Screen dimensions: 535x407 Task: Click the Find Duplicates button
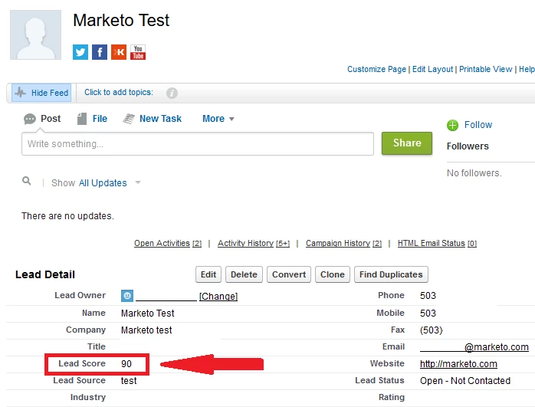pyautogui.click(x=391, y=274)
